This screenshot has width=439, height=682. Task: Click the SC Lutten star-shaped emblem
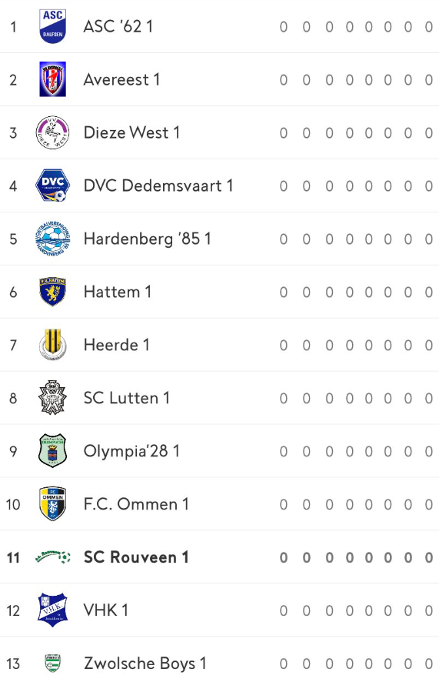click(x=52, y=397)
